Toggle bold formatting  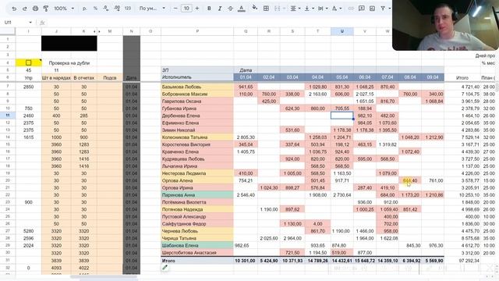209,9
